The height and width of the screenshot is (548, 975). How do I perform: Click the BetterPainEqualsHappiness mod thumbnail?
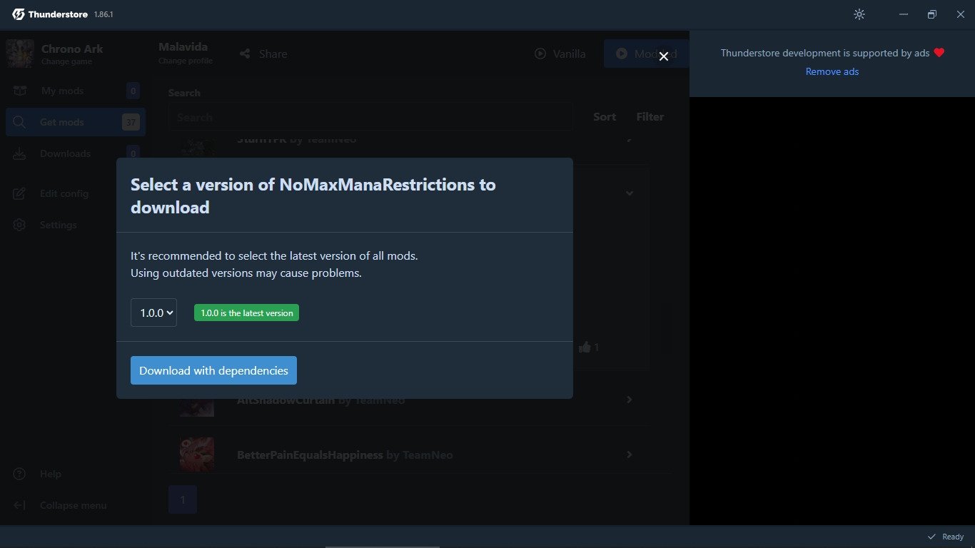[197, 455]
